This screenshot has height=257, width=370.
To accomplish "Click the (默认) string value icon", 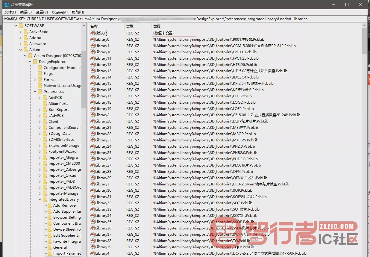I will click(x=92, y=33).
